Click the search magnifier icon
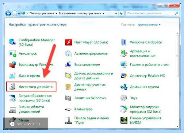The image size is (184, 133). coord(176,13)
